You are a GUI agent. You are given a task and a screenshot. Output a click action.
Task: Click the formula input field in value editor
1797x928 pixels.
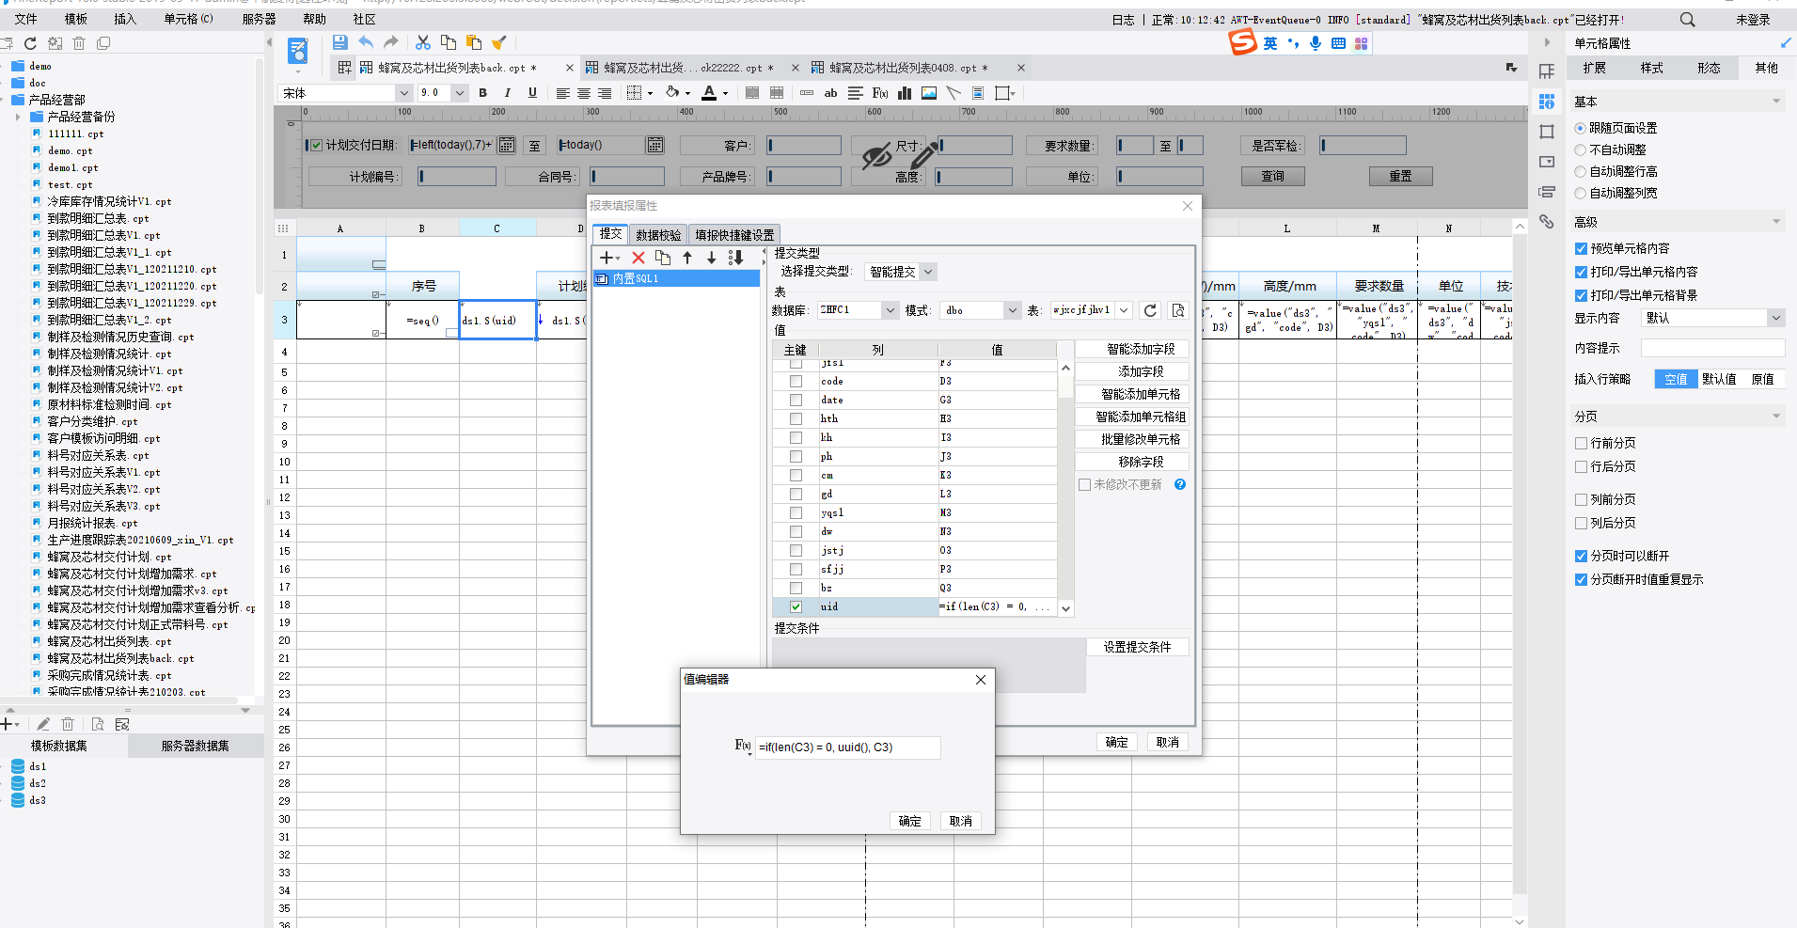847,747
